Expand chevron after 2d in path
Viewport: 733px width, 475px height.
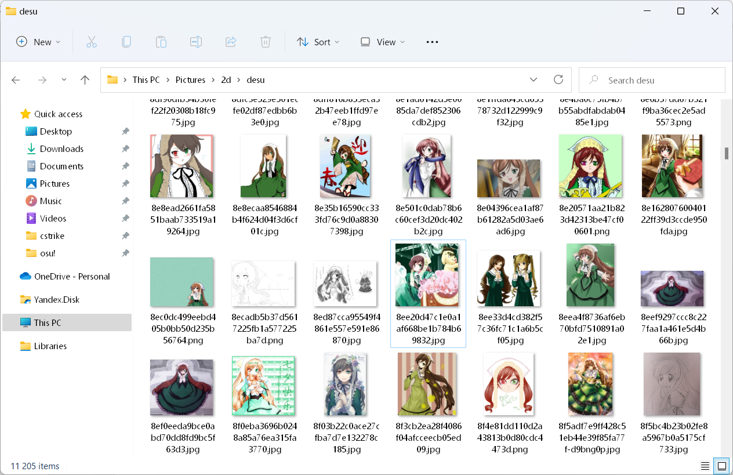point(239,80)
